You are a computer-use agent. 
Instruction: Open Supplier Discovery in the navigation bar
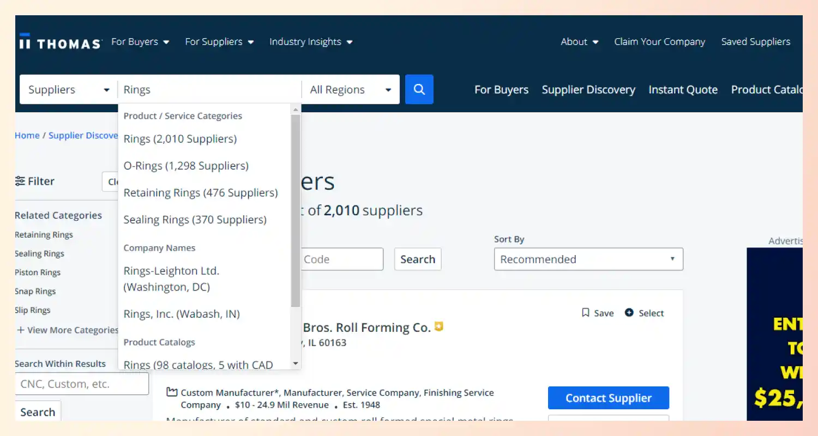point(588,89)
